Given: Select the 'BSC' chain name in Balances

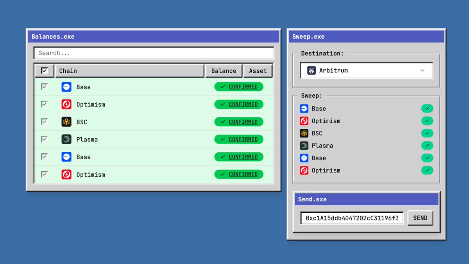Looking at the screenshot, I should 82,122.
